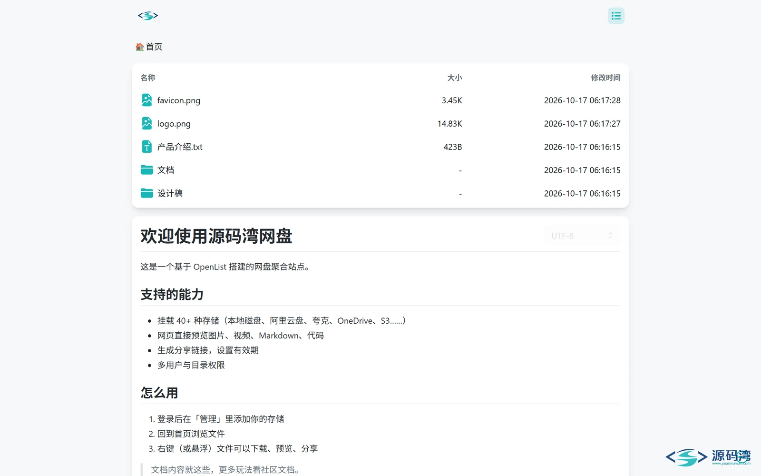Click the heading 怎么用
This screenshot has width=761, height=476.
[x=159, y=393]
